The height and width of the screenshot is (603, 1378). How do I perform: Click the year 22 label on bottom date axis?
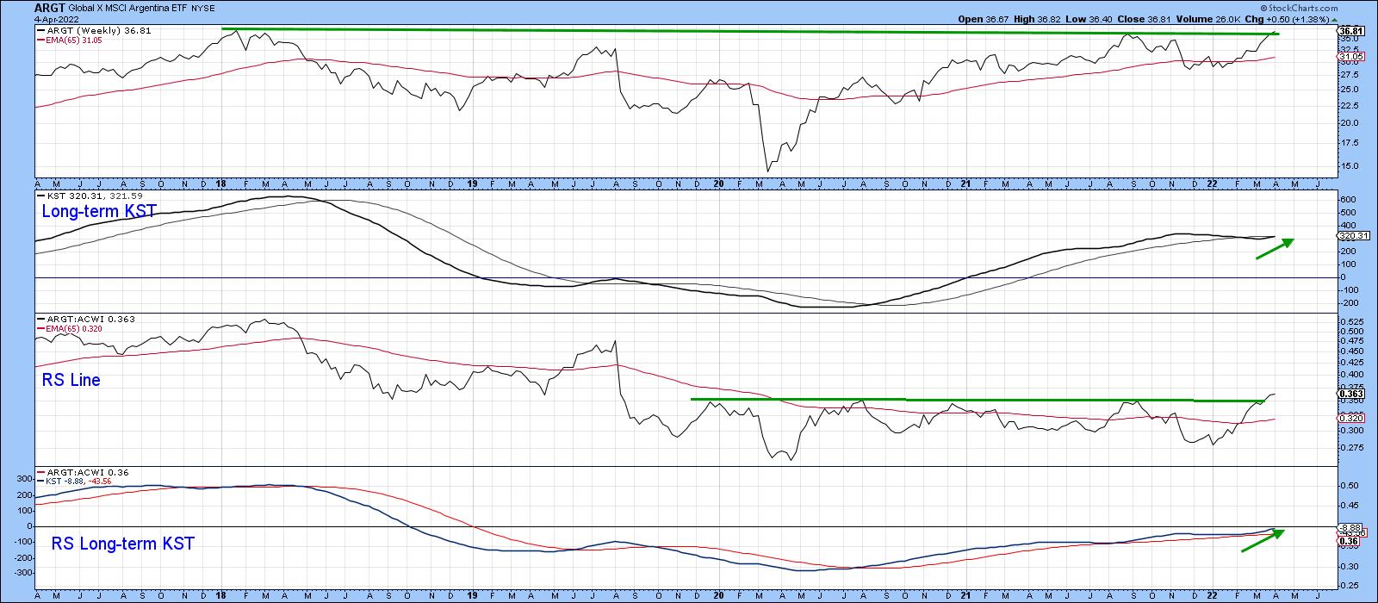point(1213,595)
